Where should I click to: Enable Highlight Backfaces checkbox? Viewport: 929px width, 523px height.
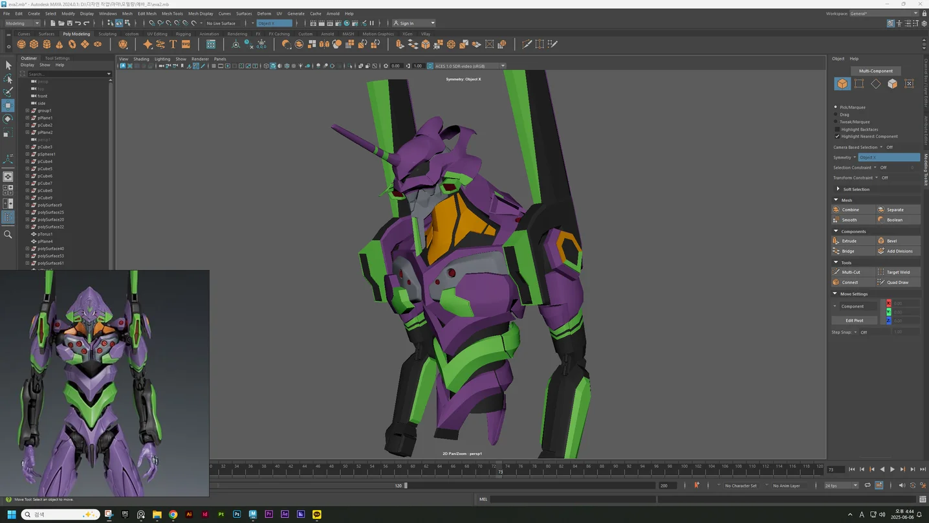pyautogui.click(x=837, y=129)
